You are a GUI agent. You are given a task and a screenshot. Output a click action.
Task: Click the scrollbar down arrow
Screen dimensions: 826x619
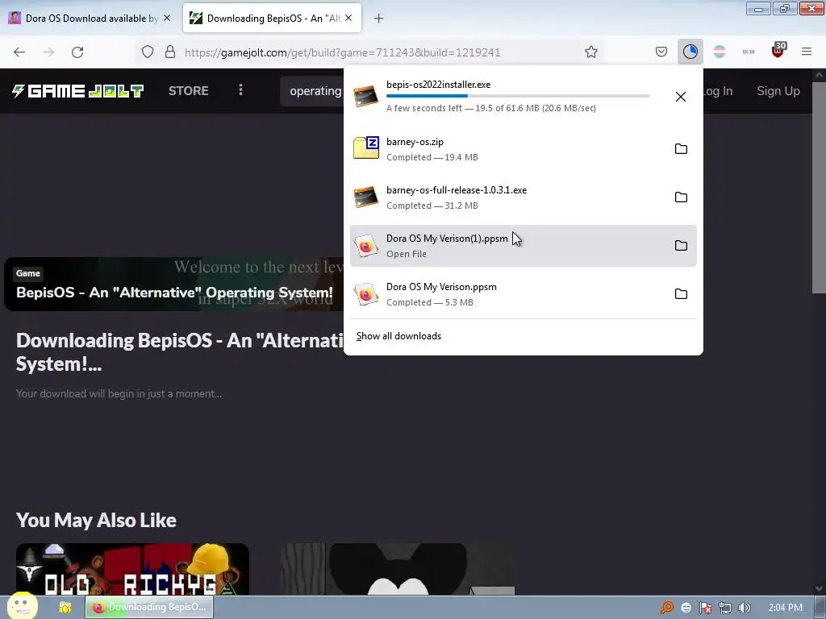(819, 588)
